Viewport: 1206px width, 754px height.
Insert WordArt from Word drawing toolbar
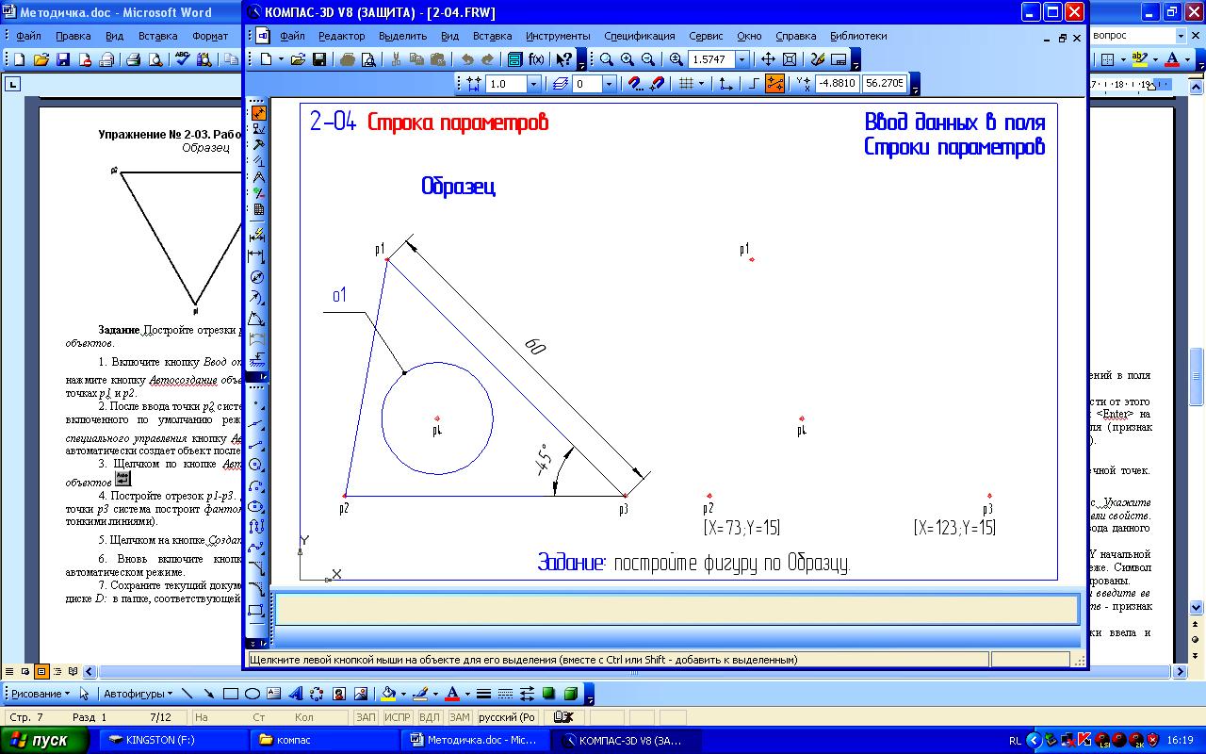(295, 694)
